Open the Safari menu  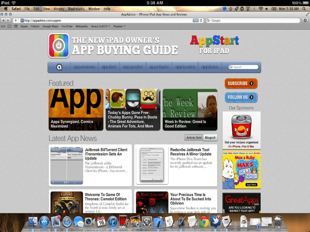tap(16, 9)
